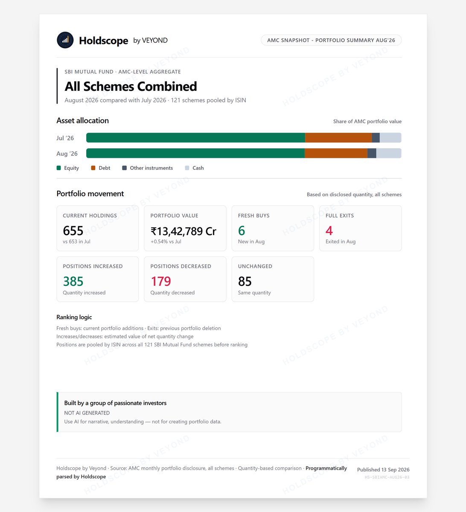Open the Full Exits card showing 4
The height and width of the screenshot is (512, 466).
click(361, 228)
